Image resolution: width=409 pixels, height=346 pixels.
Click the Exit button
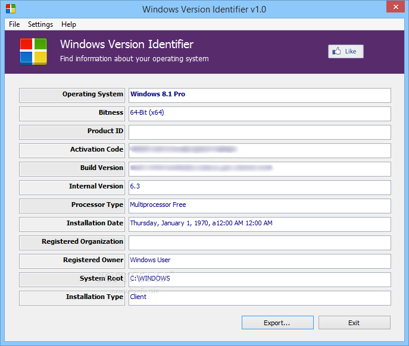[x=354, y=323]
